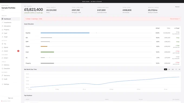184x103 pixels.
Task: Open the Child 1 page
Action: coord(11,58)
